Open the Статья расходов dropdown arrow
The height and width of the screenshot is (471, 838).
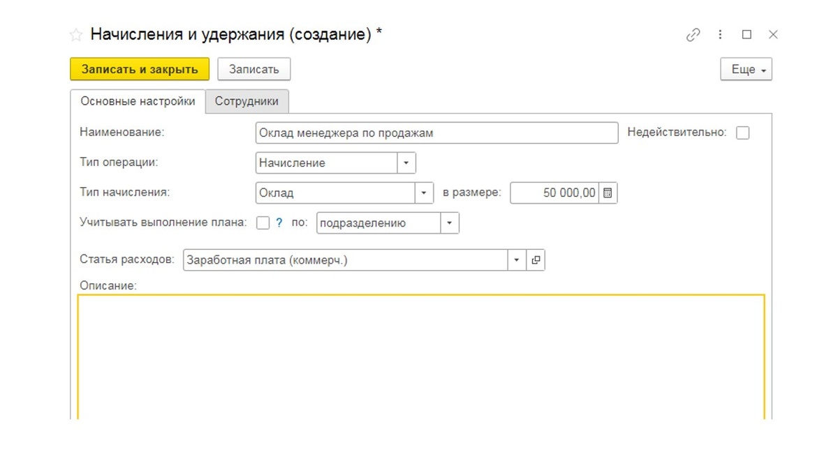516,259
